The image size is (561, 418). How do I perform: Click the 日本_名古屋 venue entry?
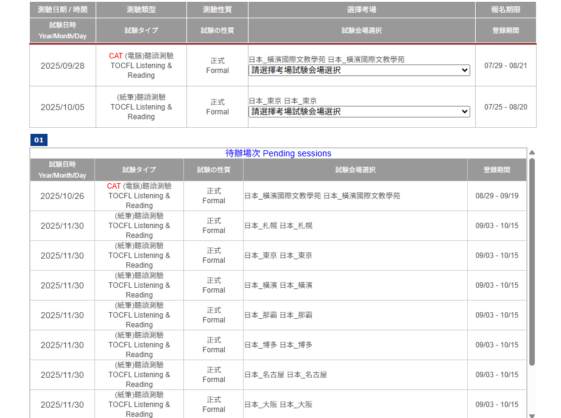[286, 375]
